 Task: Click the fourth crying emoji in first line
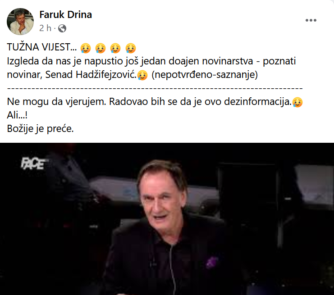(131, 48)
